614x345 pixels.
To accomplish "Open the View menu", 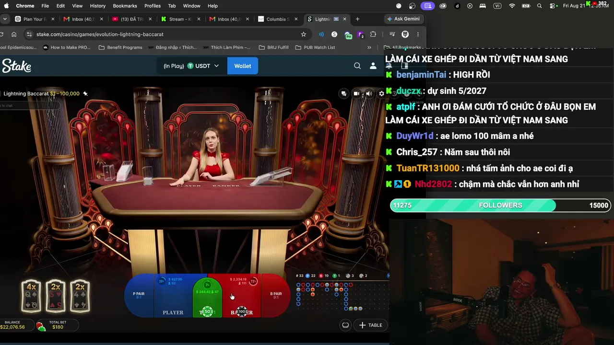I will pyautogui.click(x=77, y=6).
